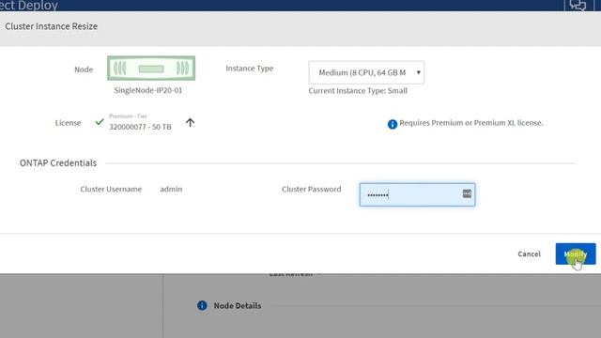
Task: Open the chat feedback icon in header
Action: click(578, 6)
